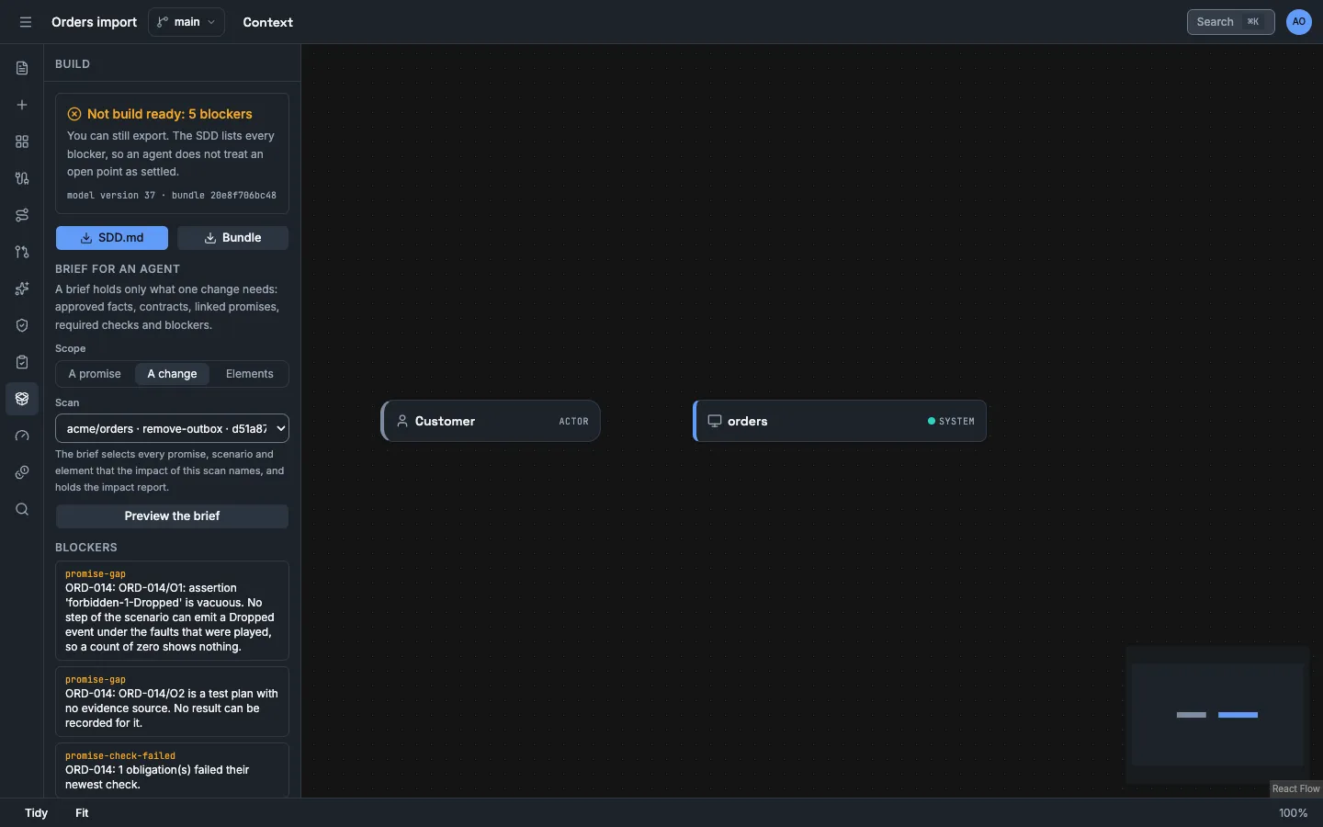Click Fit in the bottom bar
Screen dimensions: 1323x827
[82, 813]
